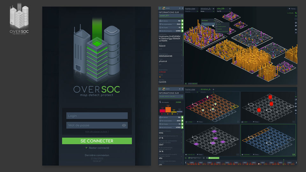Click the red critical bar in the asset chart
Screen dimensions: 306x172
[x=162, y=111]
